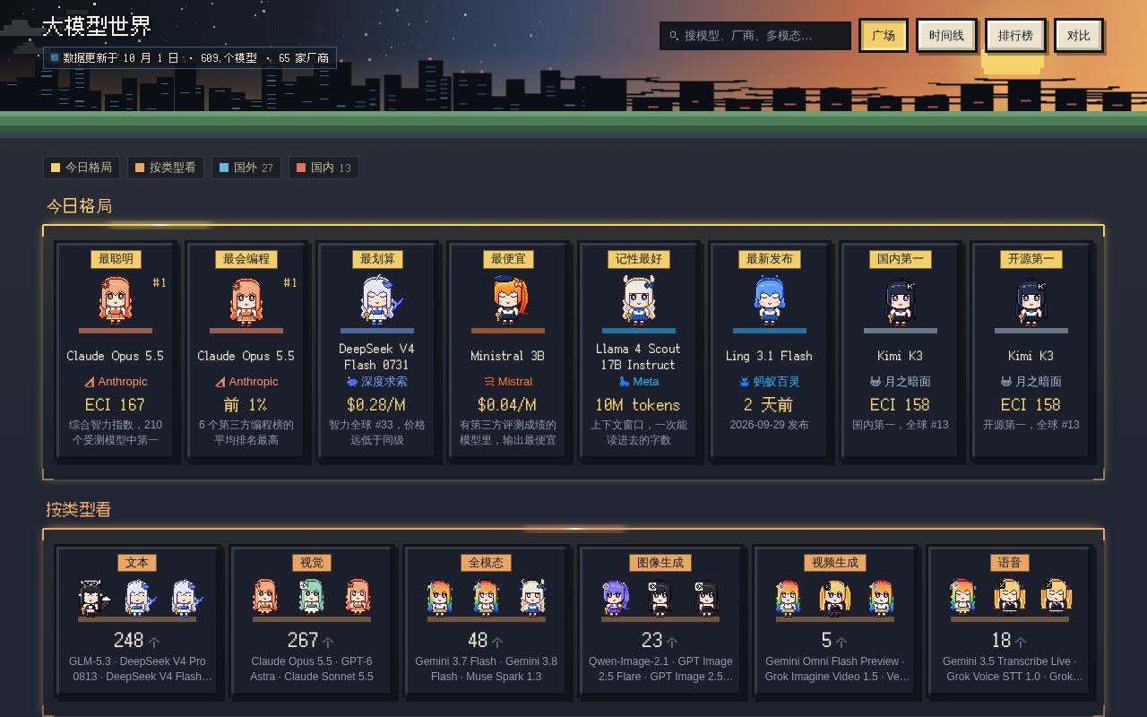Click the $0.28/M price value
Image resolution: width=1147 pixels, height=717 pixels.
point(376,405)
